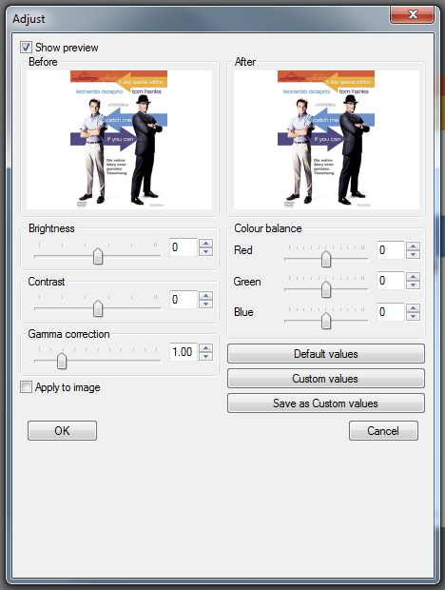
Task: Confirm adjustments with the OK button
Action: click(62, 430)
